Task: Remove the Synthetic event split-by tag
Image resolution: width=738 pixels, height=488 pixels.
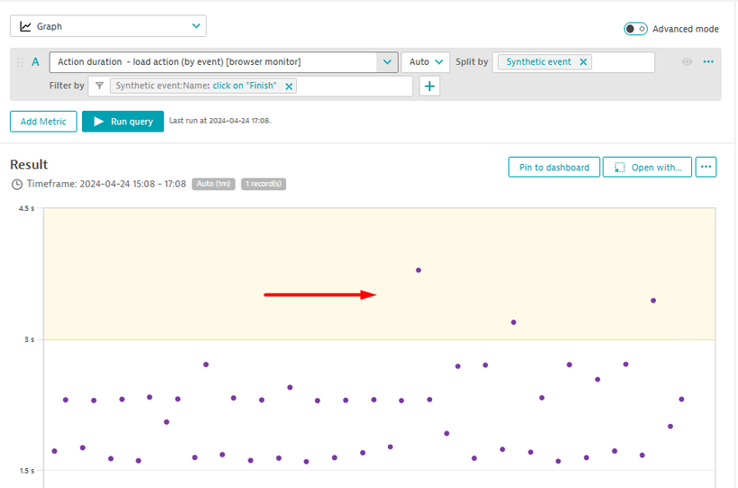Action: [x=584, y=62]
